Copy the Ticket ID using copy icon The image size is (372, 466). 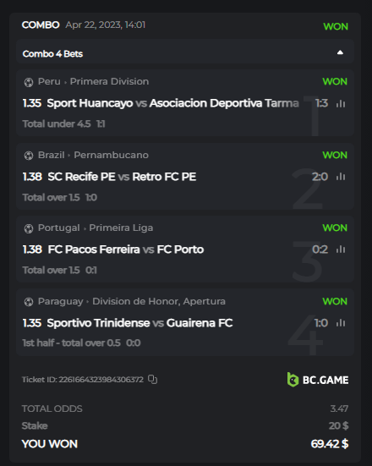click(x=152, y=380)
